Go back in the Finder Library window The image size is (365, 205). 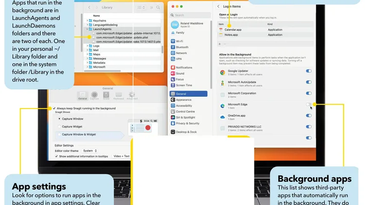point(90,7)
